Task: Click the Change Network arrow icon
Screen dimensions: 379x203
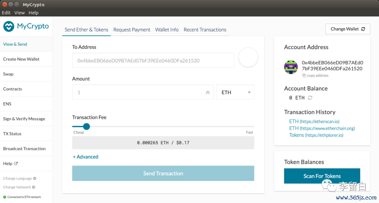Action: [34, 187]
